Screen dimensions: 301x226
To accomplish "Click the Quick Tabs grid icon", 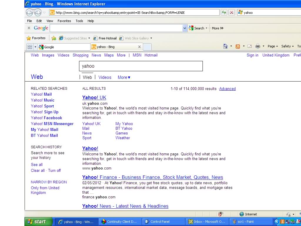I will click(x=30, y=47).
